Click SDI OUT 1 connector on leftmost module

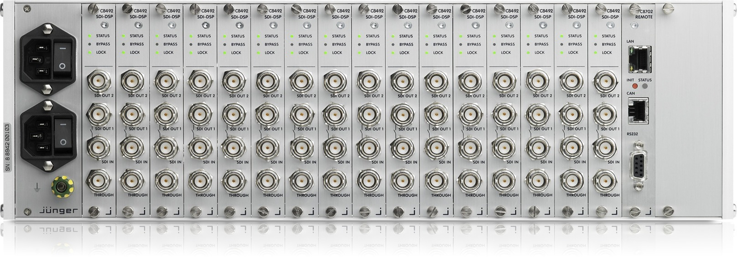pos(99,115)
